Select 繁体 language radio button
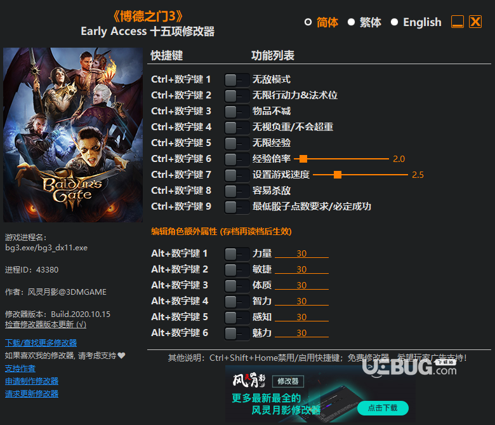Viewport: 495px width, 425px height. [351, 22]
